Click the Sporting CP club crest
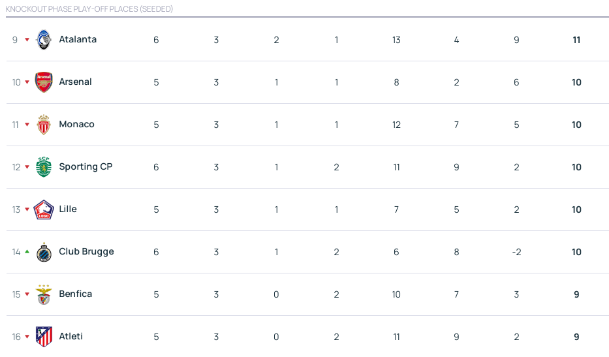This screenshot has height=357, width=609. point(44,167)
